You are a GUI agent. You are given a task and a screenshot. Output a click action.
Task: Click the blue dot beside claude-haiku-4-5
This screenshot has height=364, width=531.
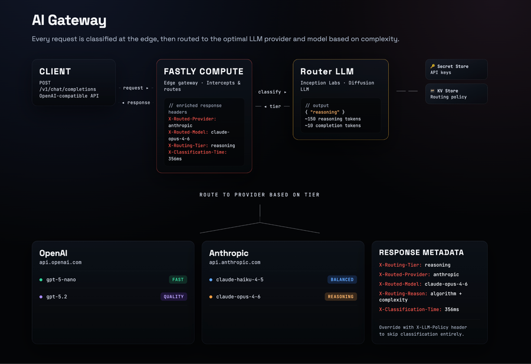211,280
